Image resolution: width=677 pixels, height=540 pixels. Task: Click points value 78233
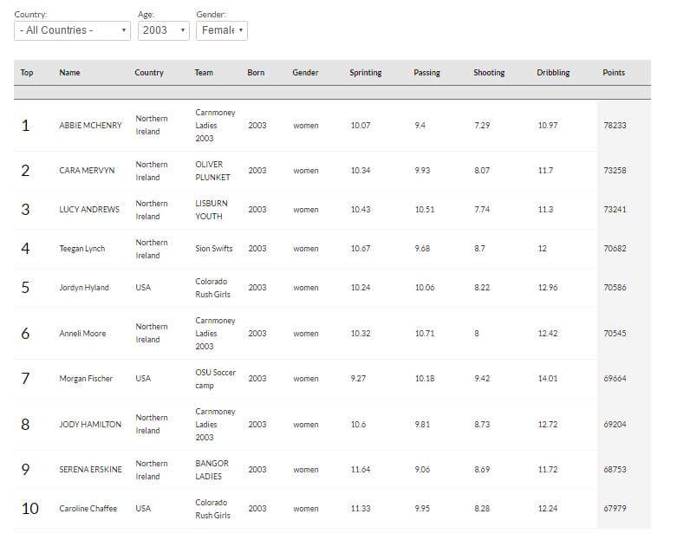(x=615, y=126)
